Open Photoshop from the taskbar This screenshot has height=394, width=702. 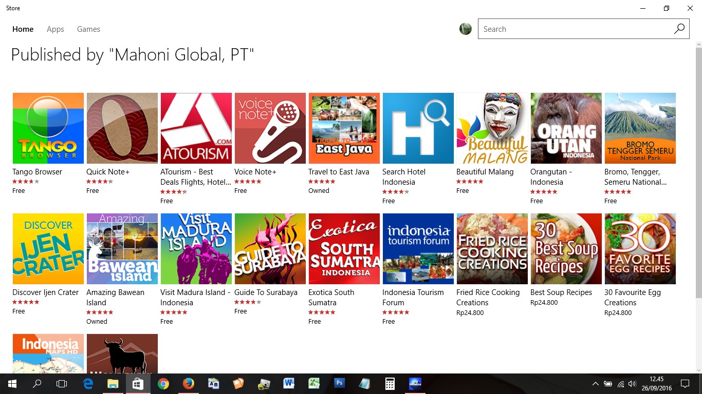click(339, 384)
